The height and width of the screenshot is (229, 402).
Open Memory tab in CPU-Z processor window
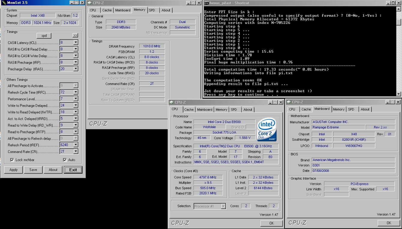(221, 110)
